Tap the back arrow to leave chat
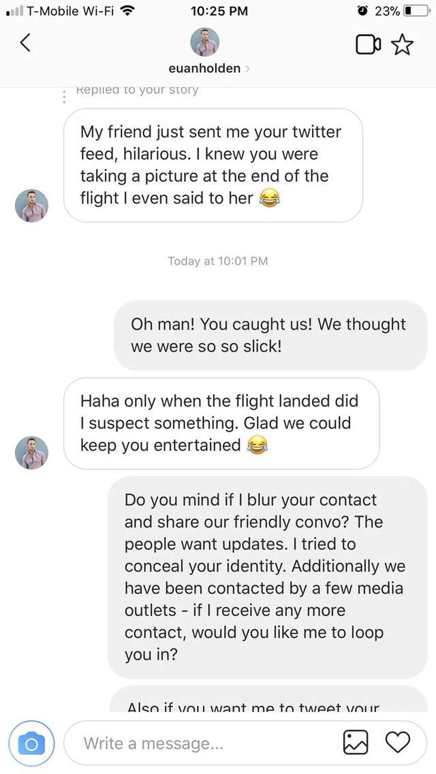Screen dimensions: 436x774 [25, 43]
